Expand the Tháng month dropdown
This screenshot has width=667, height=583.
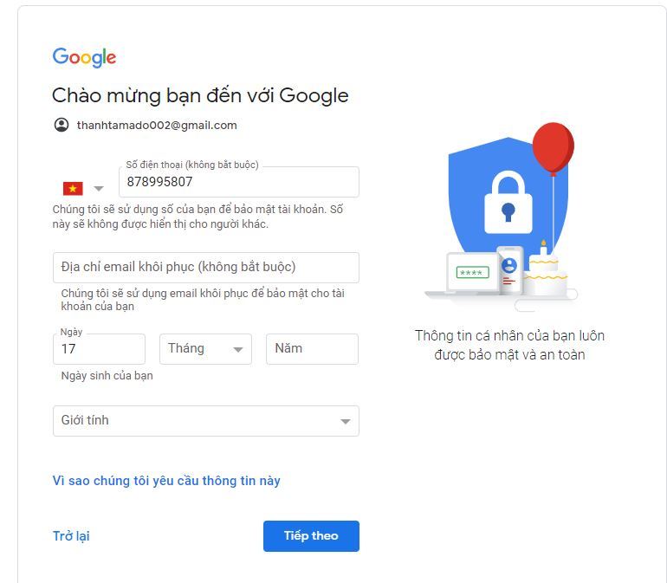point(205,349)
